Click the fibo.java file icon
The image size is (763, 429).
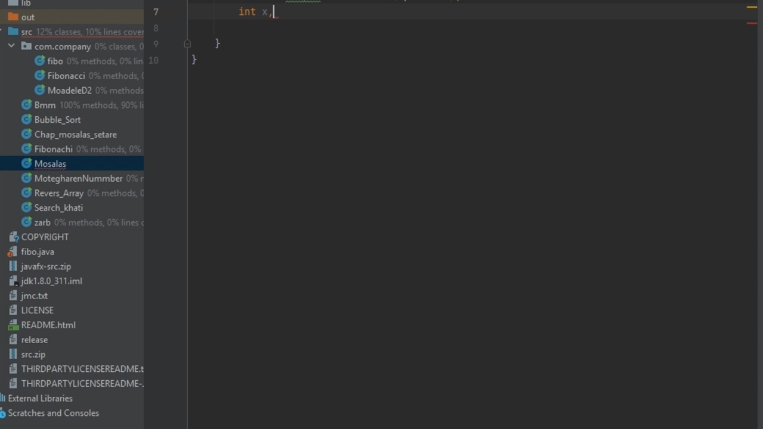[13, 252]
